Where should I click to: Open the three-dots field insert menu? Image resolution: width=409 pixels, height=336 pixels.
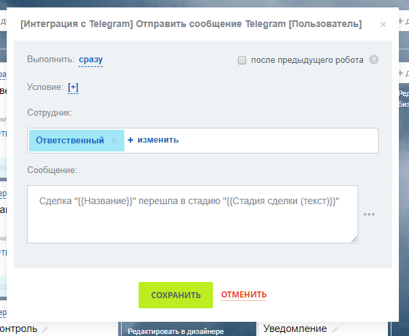[369, 214]
